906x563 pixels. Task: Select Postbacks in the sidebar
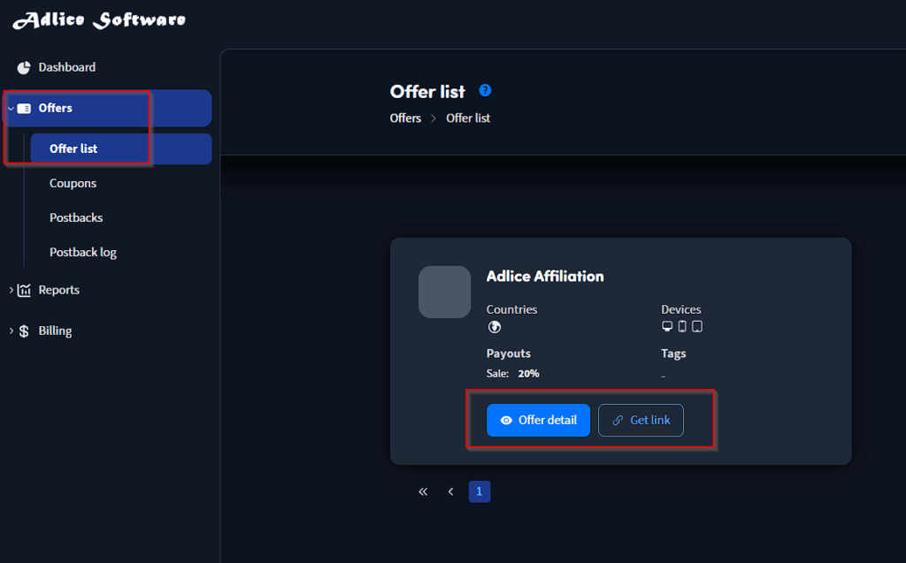tap(76, 217)
